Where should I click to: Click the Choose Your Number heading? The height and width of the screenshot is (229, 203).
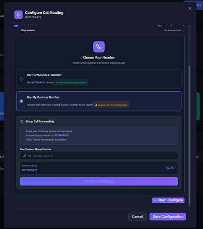pos(99,58)
